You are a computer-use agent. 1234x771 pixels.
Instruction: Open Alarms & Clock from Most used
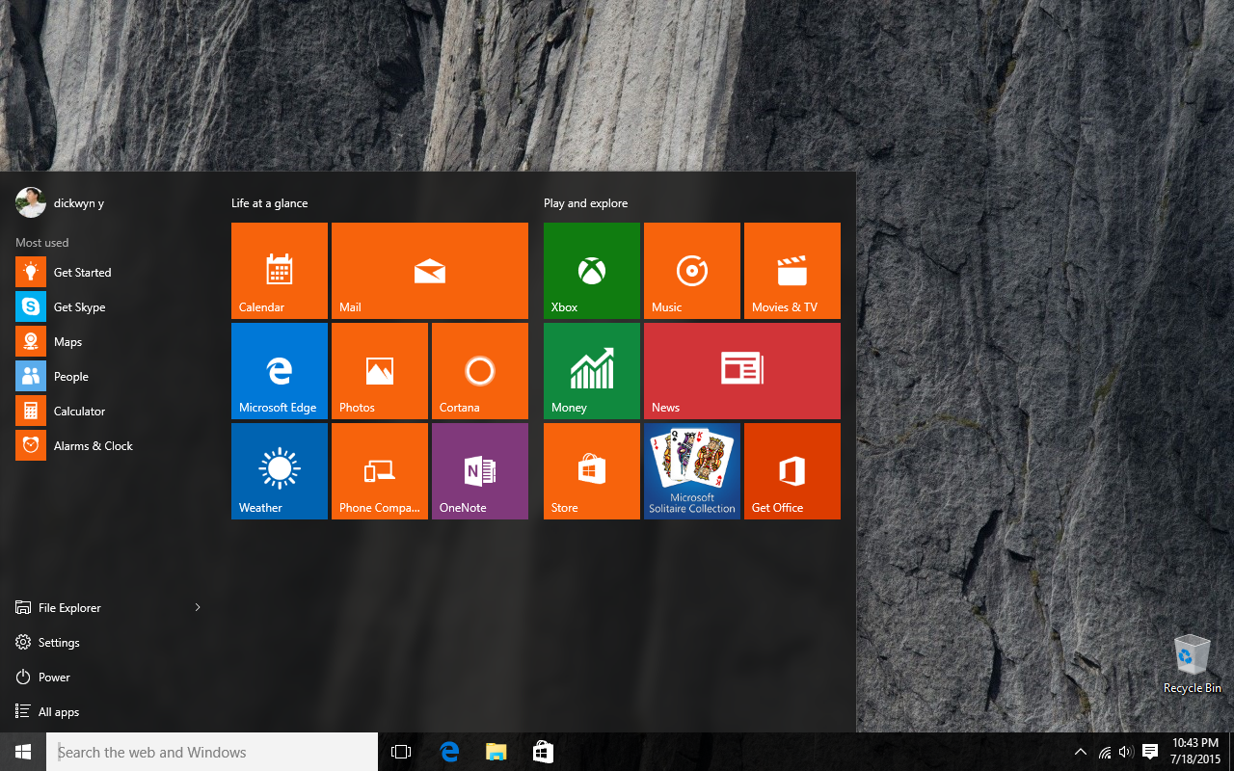click(x=108, y=446)
